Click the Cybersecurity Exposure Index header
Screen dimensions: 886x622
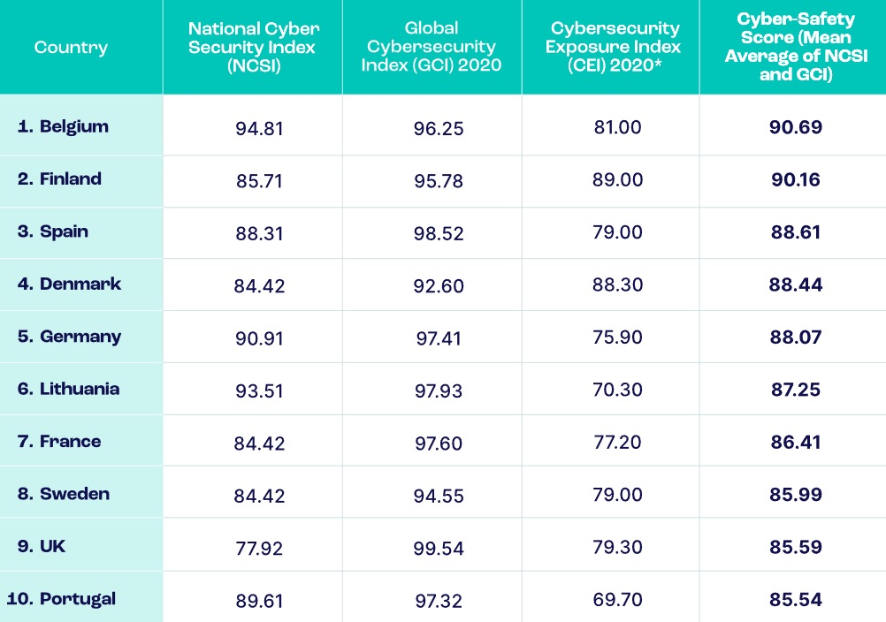point(610,48)
